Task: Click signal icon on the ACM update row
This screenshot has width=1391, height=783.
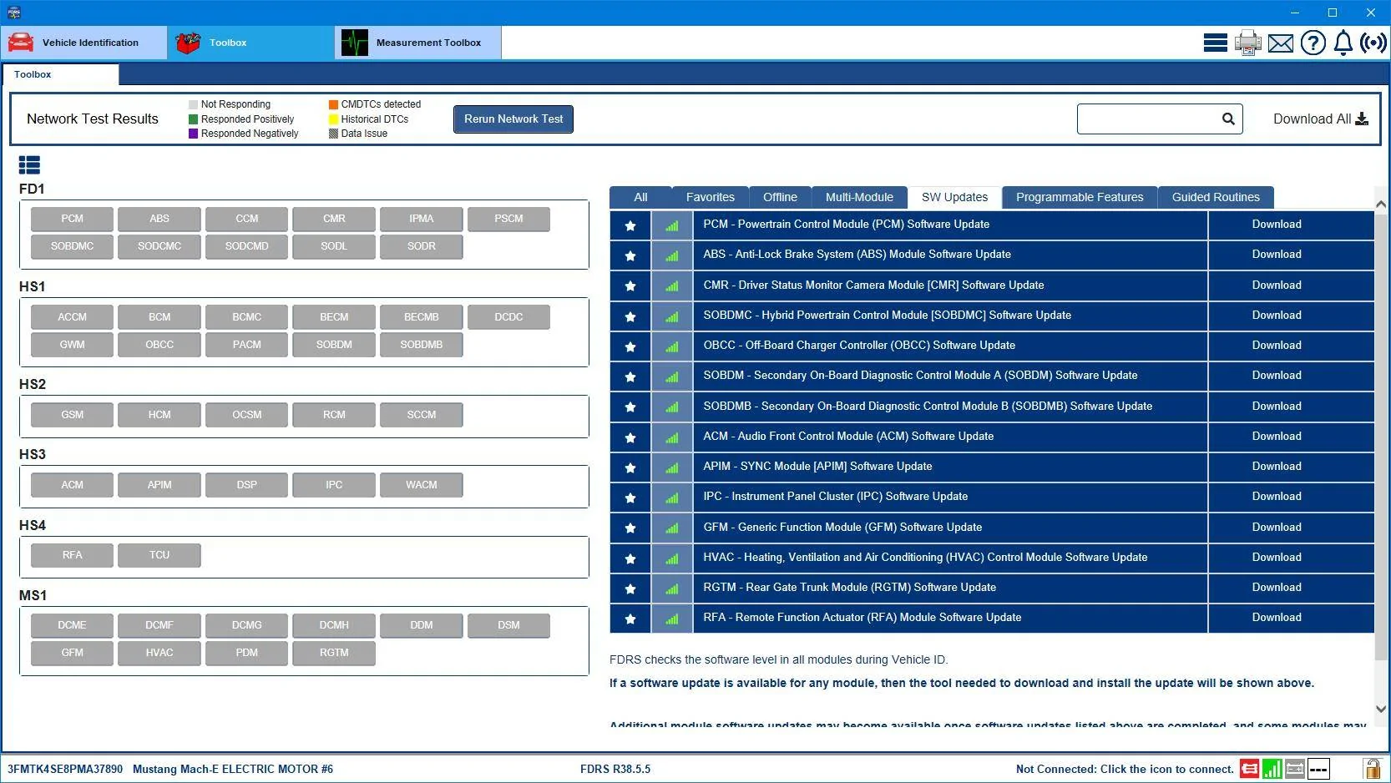Action: tap(672, 437)
